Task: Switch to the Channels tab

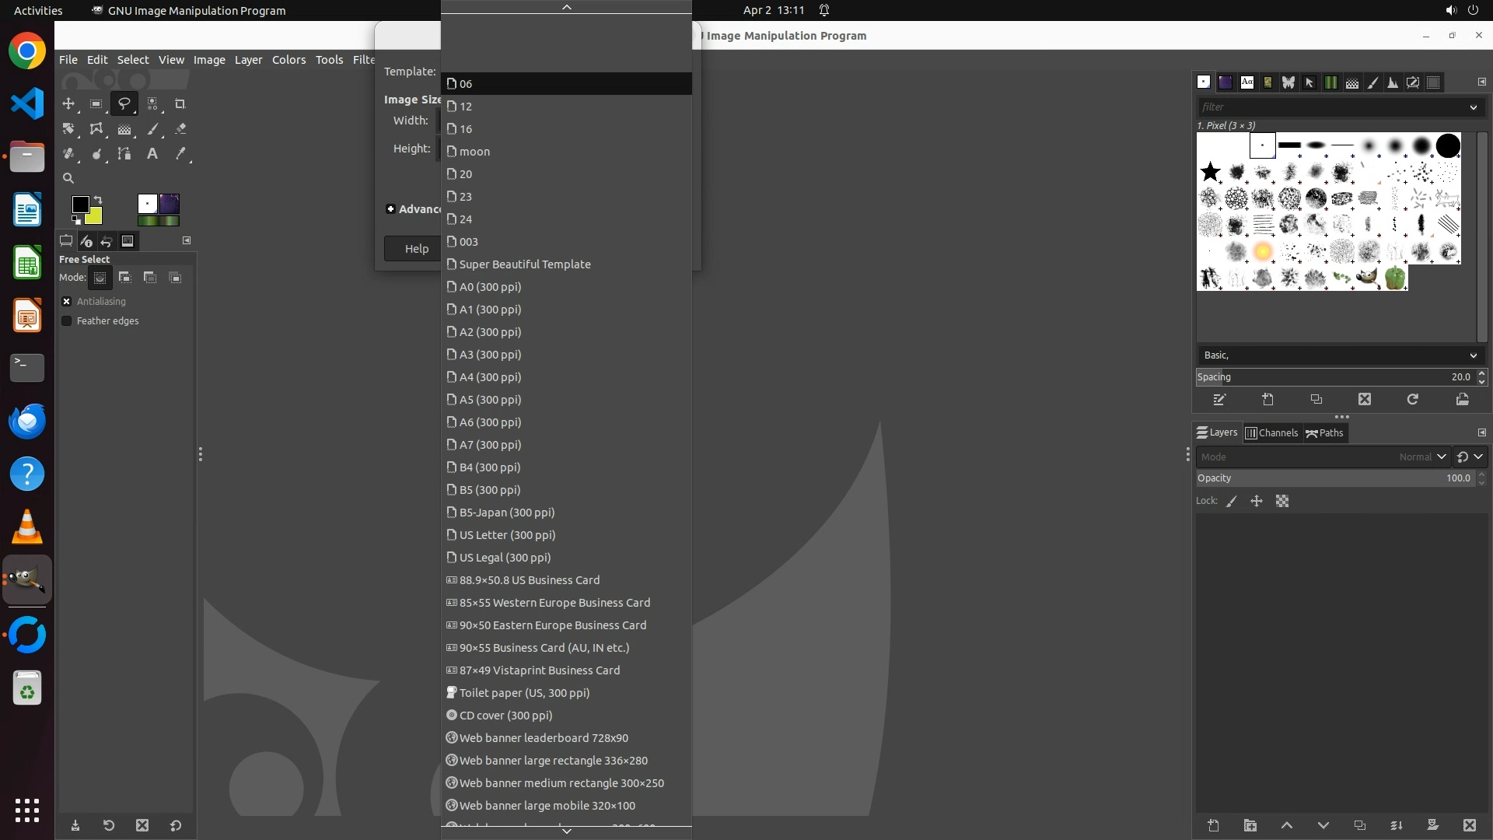Action: point(1271,433)
